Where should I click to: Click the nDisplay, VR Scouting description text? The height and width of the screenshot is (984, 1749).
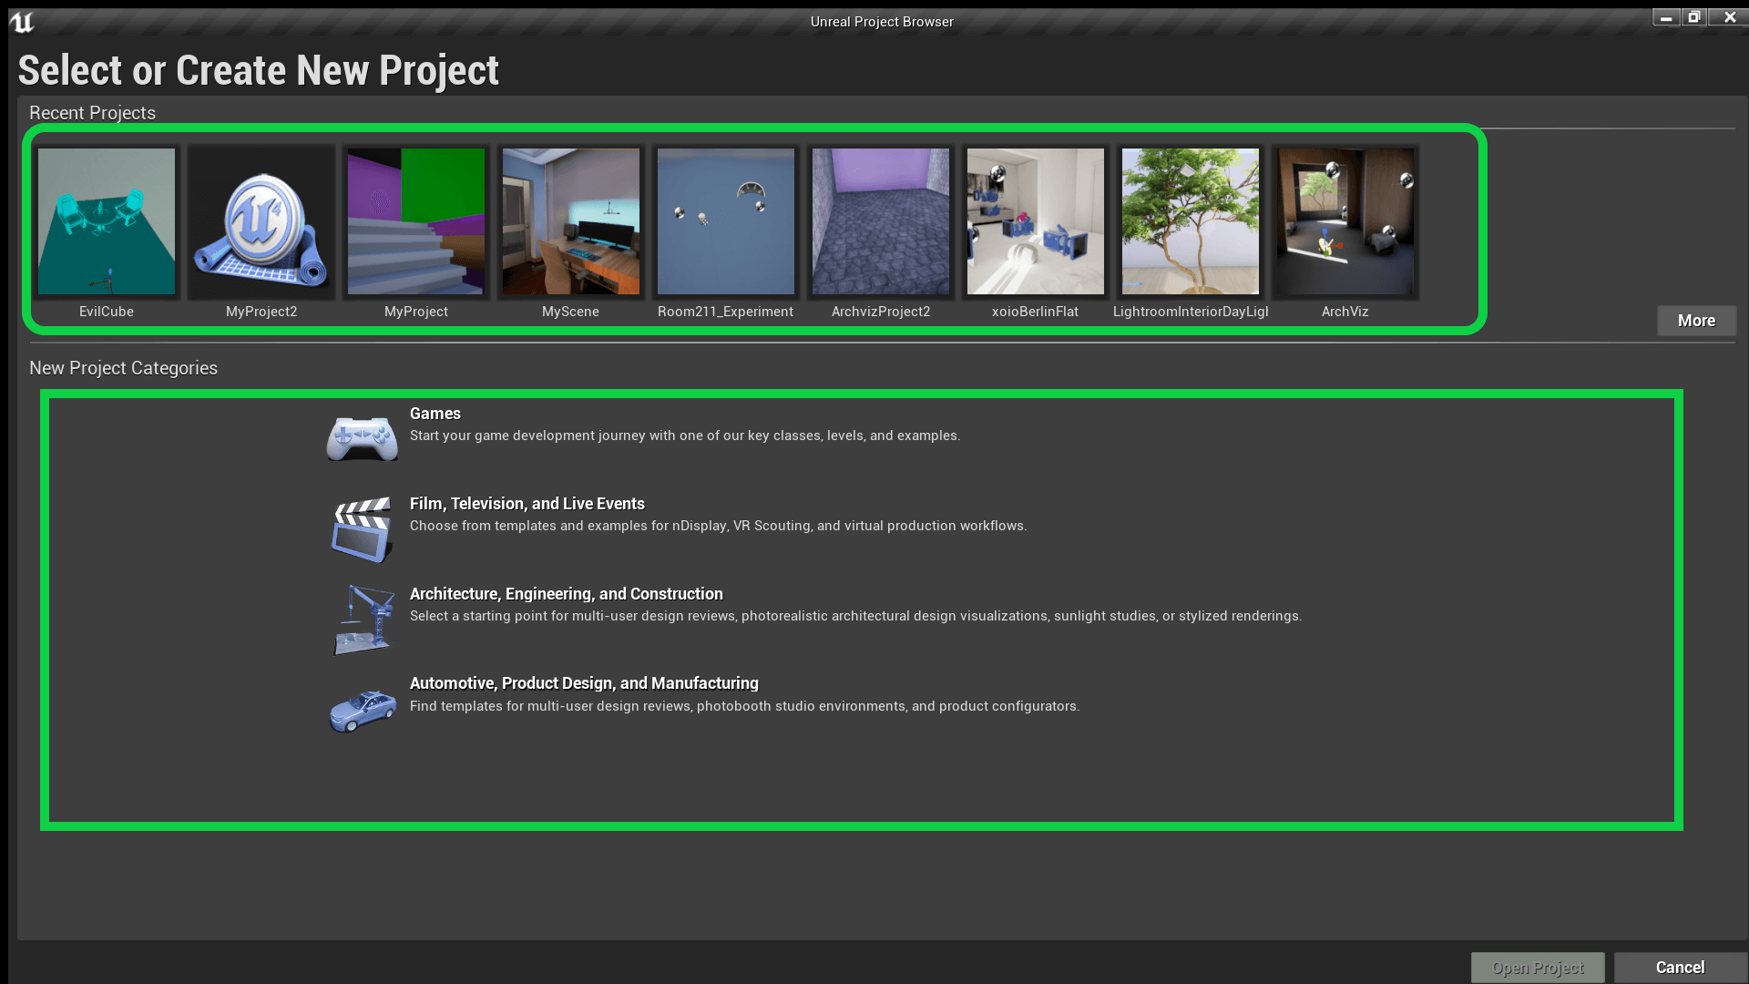[x=718, y=526]
